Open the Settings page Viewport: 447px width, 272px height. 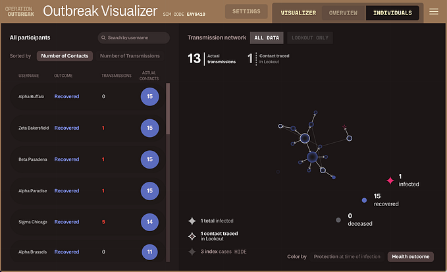click(246, 11)
